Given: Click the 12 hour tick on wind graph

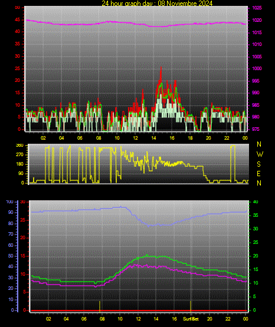Looking at the screenshot, I should 135,138.
